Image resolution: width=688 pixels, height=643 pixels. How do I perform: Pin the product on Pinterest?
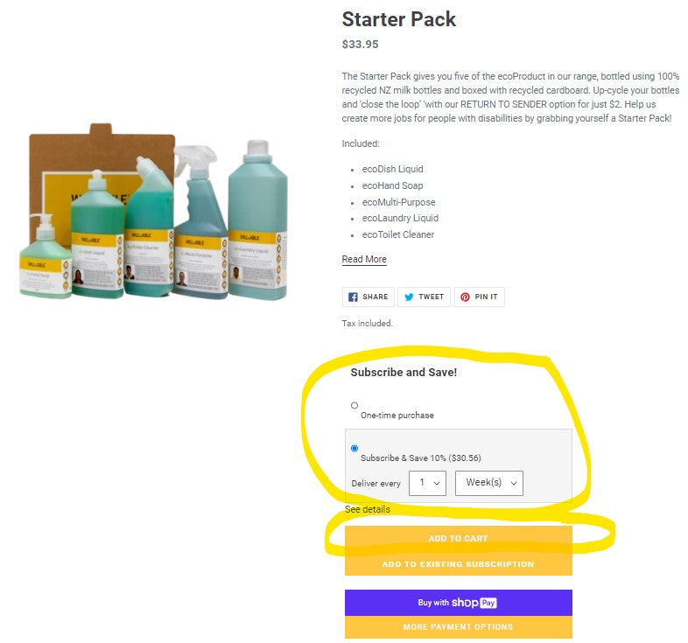point(479,297)
